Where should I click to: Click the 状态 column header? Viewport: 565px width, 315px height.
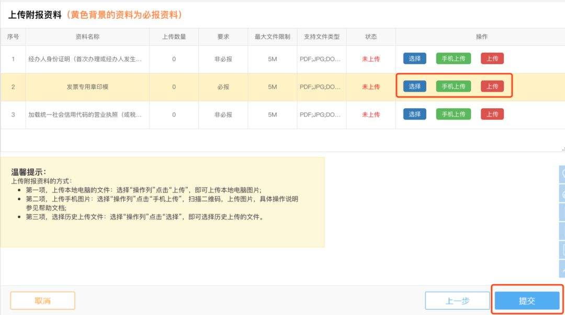[371, 37]
